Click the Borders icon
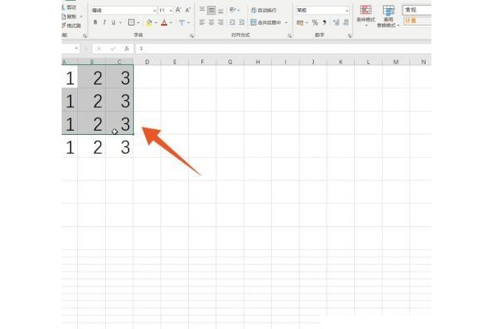The width and height of the screenshot is (493, 329). [131, 22]
